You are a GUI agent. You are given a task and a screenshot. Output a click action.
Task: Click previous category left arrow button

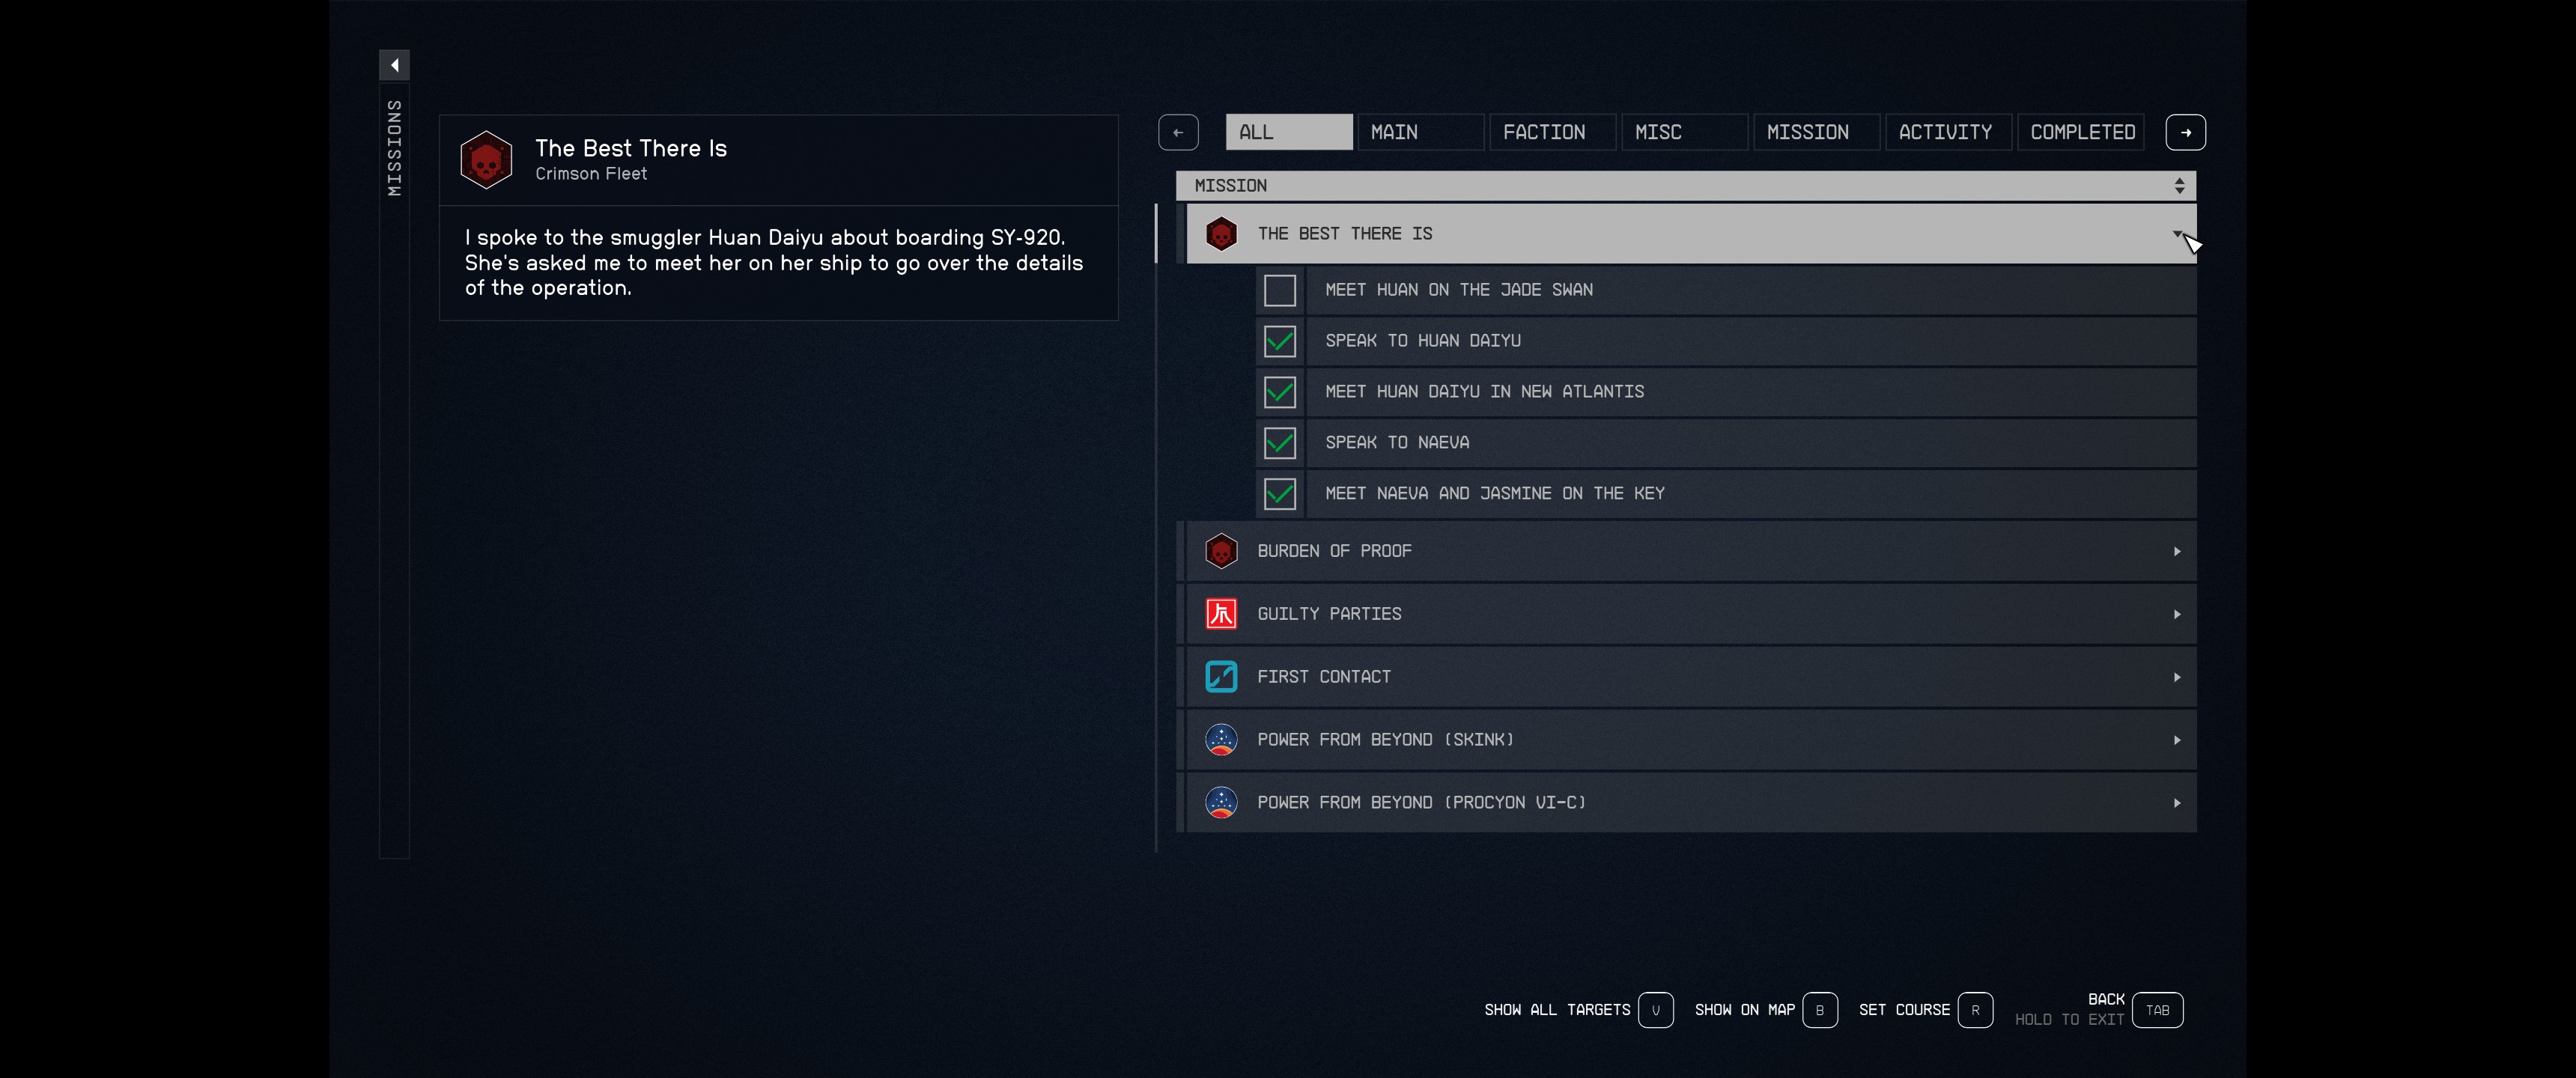(1178, 132)
